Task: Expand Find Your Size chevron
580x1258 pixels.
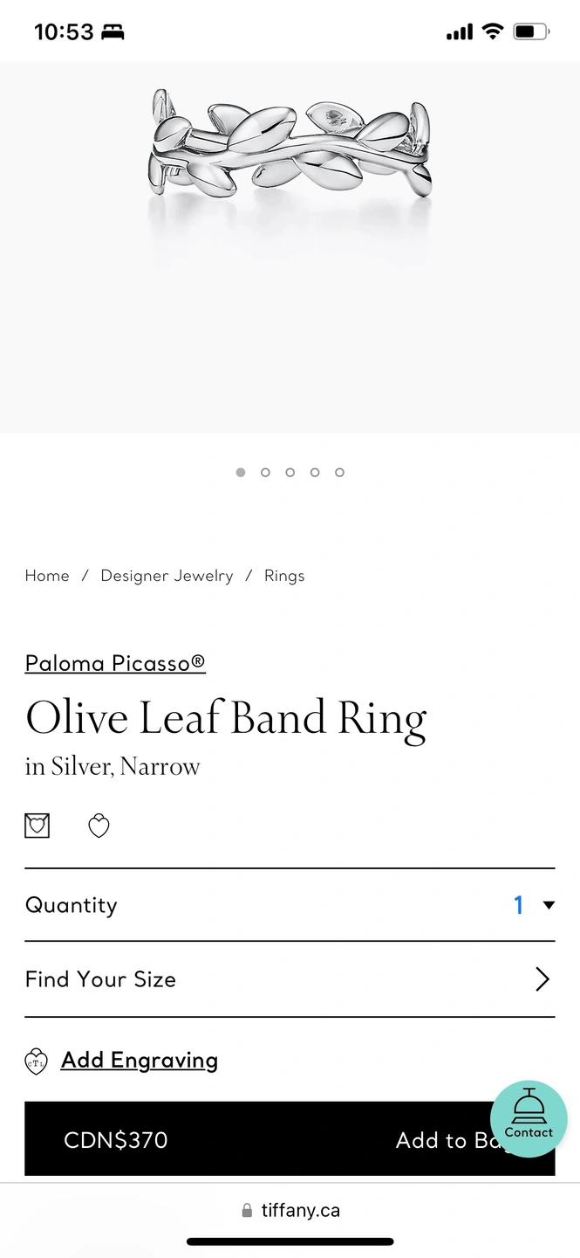Action: pyautogui.click(x=542, y=979)
